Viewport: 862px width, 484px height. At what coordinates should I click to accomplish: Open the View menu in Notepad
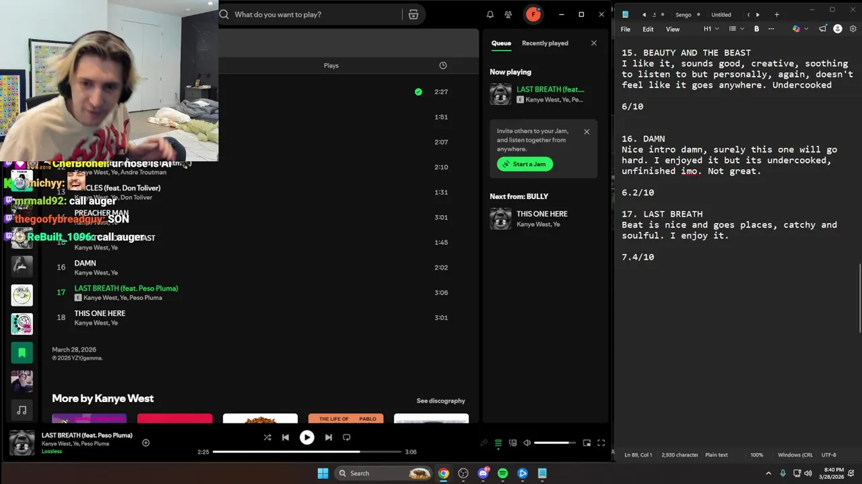coord(673,29)
